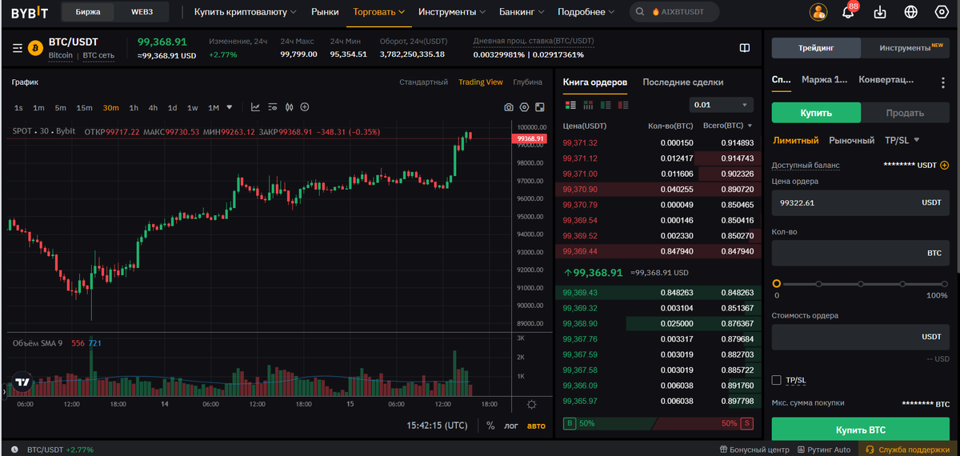The width and height of the screenshot is (960, 456).
Task: Select the 1h timeframe
Action: coord(134,107)
